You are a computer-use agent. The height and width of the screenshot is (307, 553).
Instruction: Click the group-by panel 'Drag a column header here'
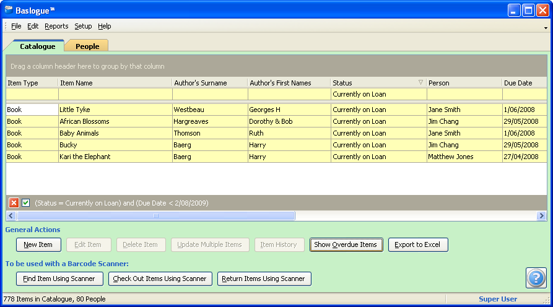pos(276,66)
